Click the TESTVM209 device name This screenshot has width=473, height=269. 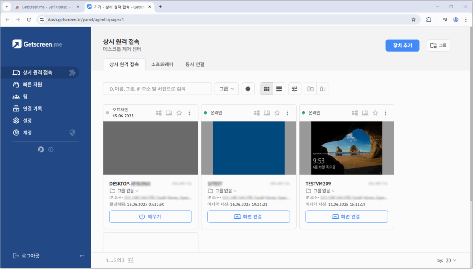(318, 183)
